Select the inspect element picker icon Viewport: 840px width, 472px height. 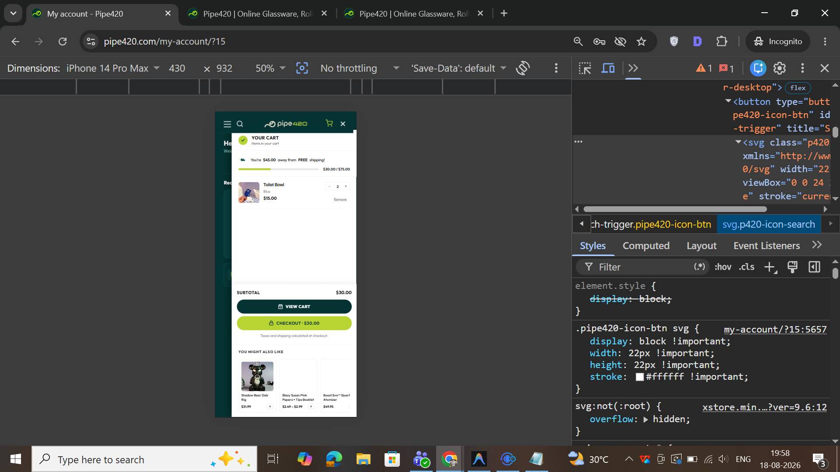(584, 68)
